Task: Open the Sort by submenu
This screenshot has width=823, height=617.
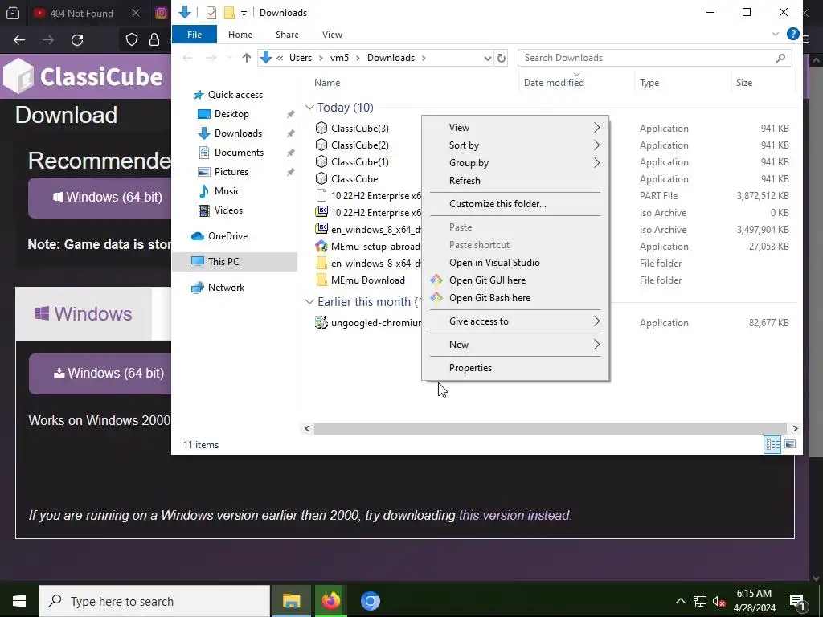Action: pyautogui.click(x=515, y=145)
